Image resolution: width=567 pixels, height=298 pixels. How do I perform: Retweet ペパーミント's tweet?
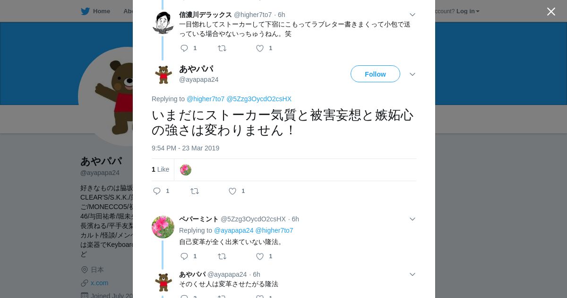pos(222,256)
